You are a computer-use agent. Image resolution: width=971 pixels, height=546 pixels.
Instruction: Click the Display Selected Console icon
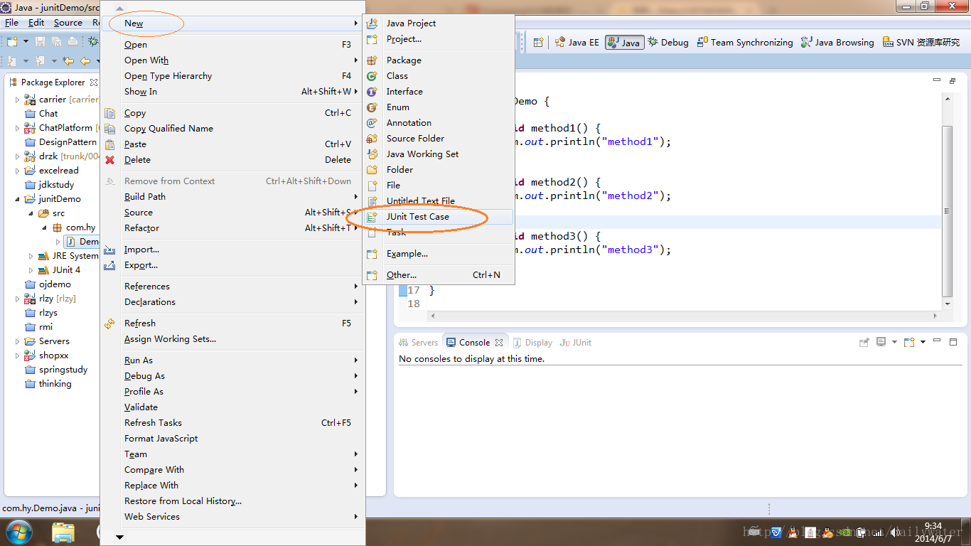(x=881, y=343)
